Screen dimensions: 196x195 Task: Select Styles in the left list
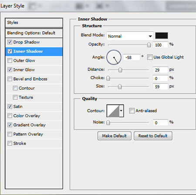pyautogui.click(x=34, y=23)
